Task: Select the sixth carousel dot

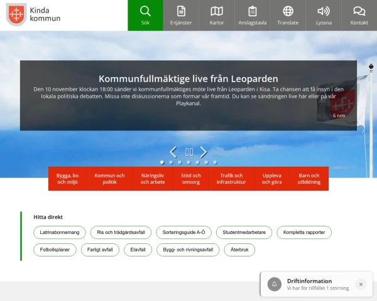Action: click(206, 162)
